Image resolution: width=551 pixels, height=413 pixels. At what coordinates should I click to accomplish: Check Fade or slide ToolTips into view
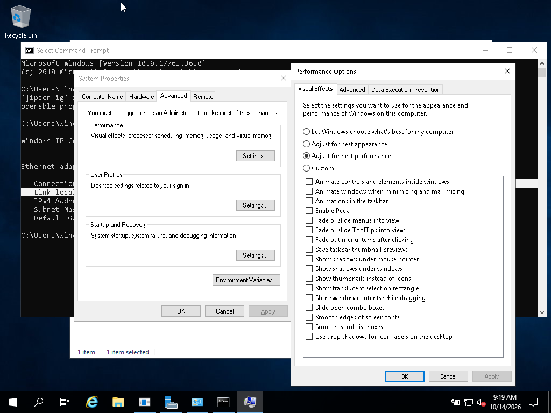coord(309,230)
